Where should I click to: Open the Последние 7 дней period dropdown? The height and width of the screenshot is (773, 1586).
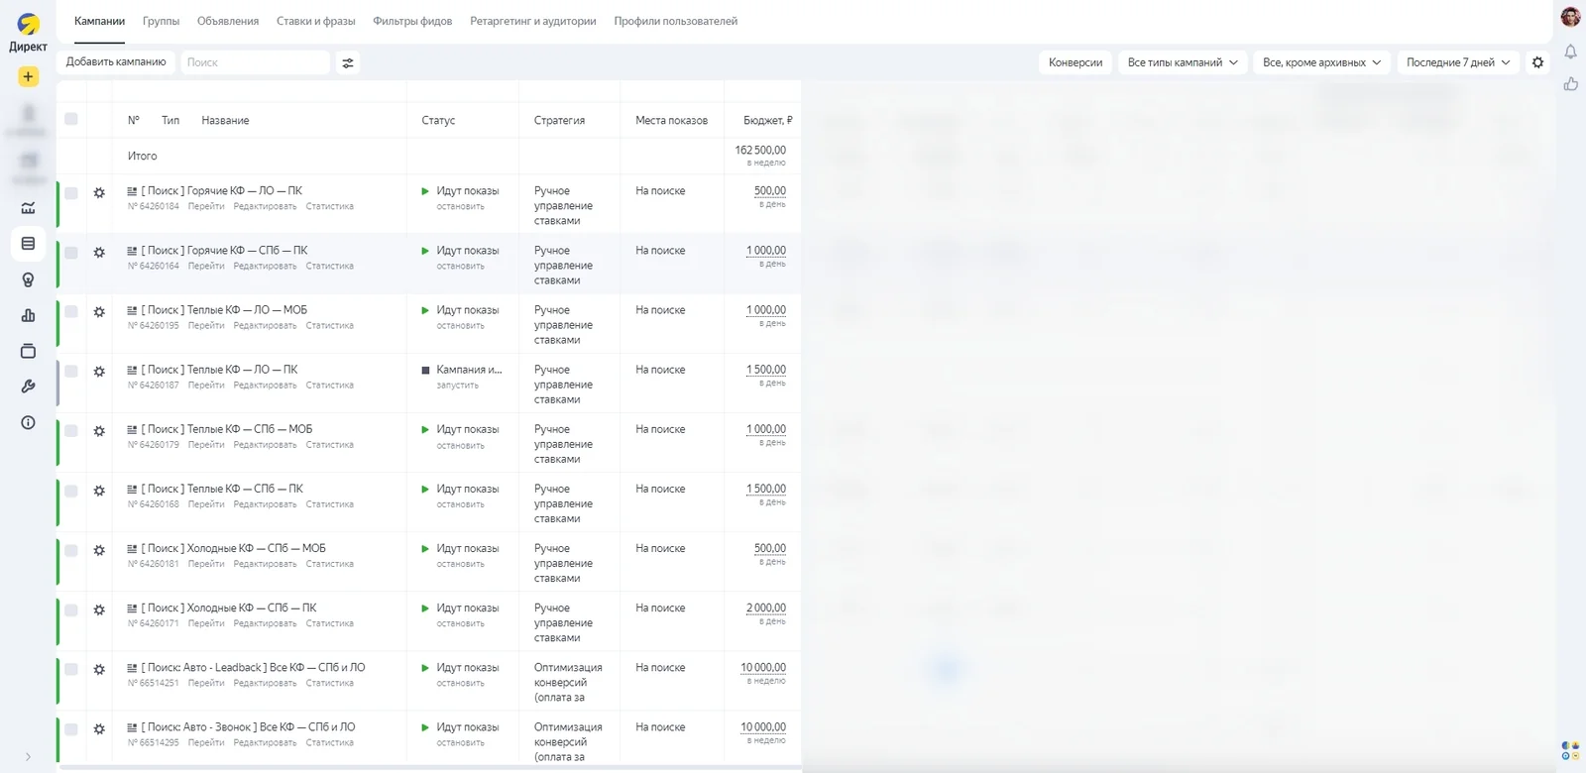pos(1458,62)
